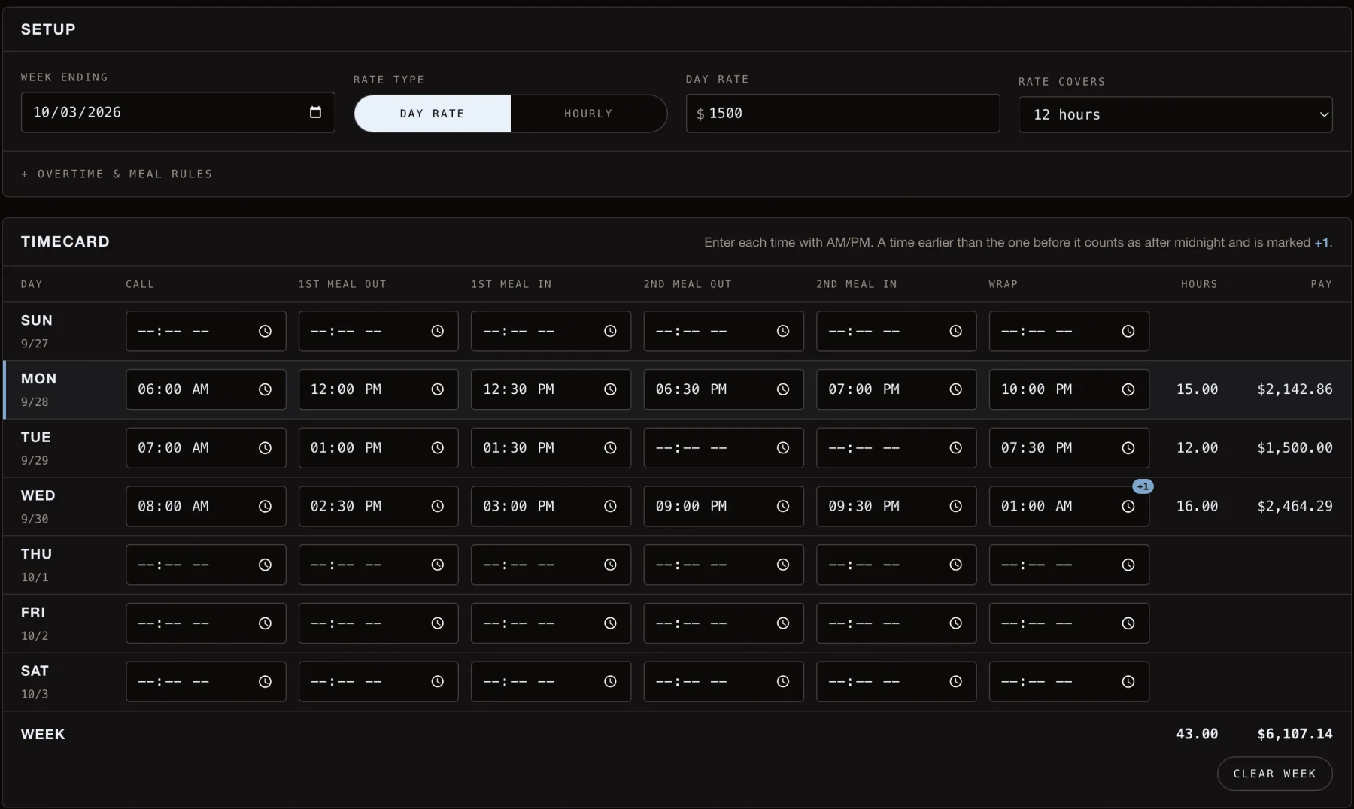Click the 2ND MEAL OUT column header
This screenshot has height=809, width=1354.
pyautogui.click(x=688, y=284)
